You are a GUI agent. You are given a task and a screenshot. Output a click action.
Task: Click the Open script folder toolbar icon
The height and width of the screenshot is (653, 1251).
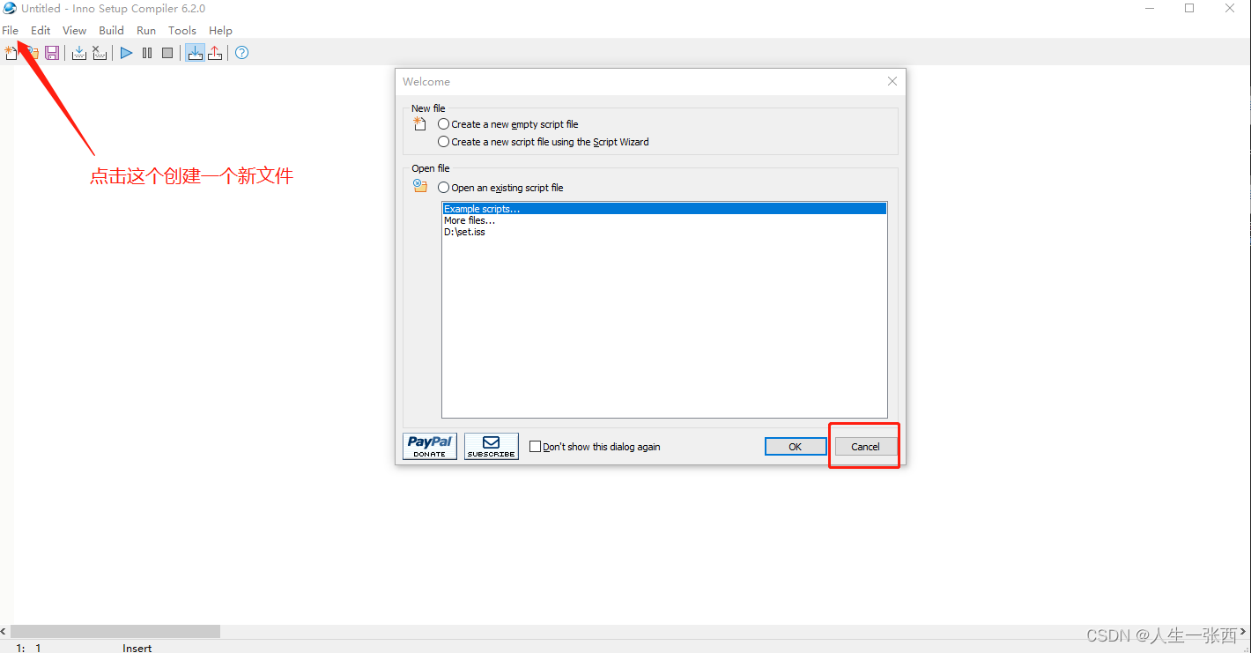click(x=32, y=53)
